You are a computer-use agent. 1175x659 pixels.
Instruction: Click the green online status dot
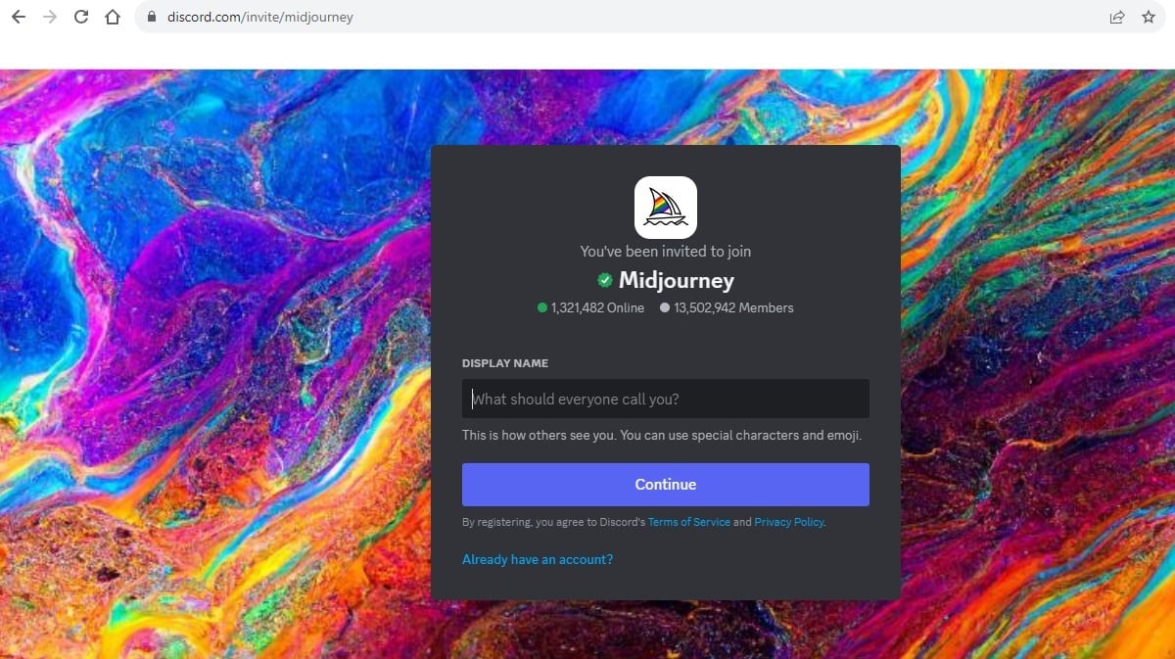point(542,307)
